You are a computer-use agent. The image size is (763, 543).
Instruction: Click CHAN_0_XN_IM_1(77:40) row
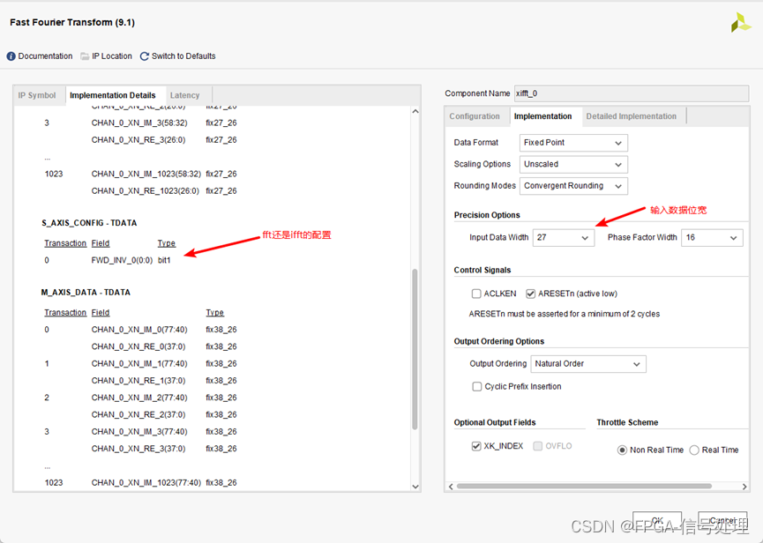tap(139, 364)
